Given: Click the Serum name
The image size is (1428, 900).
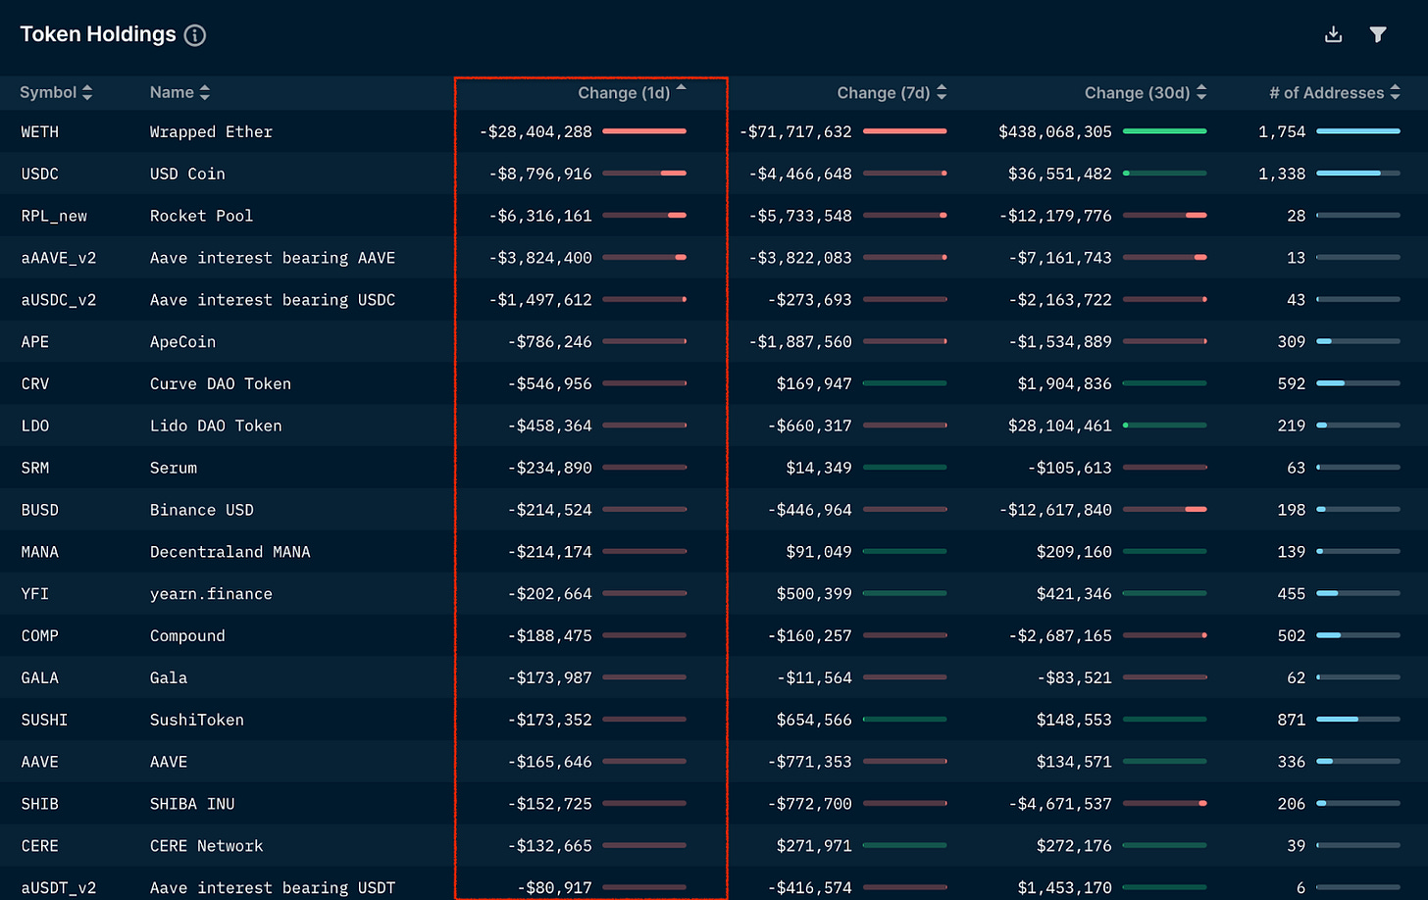Looking at the screenshot, I should [174, 468].
